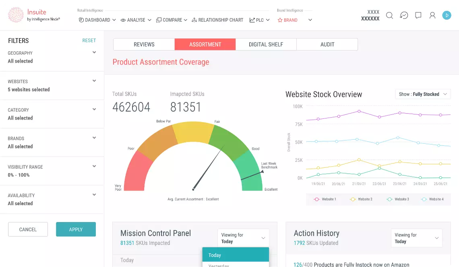The height and width of the screenshot is (267, 459).
Task: Expand the Category filter
Action: (94, 109)
